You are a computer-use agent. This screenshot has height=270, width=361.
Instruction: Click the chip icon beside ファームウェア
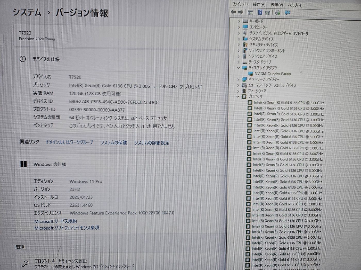(244, 91)
